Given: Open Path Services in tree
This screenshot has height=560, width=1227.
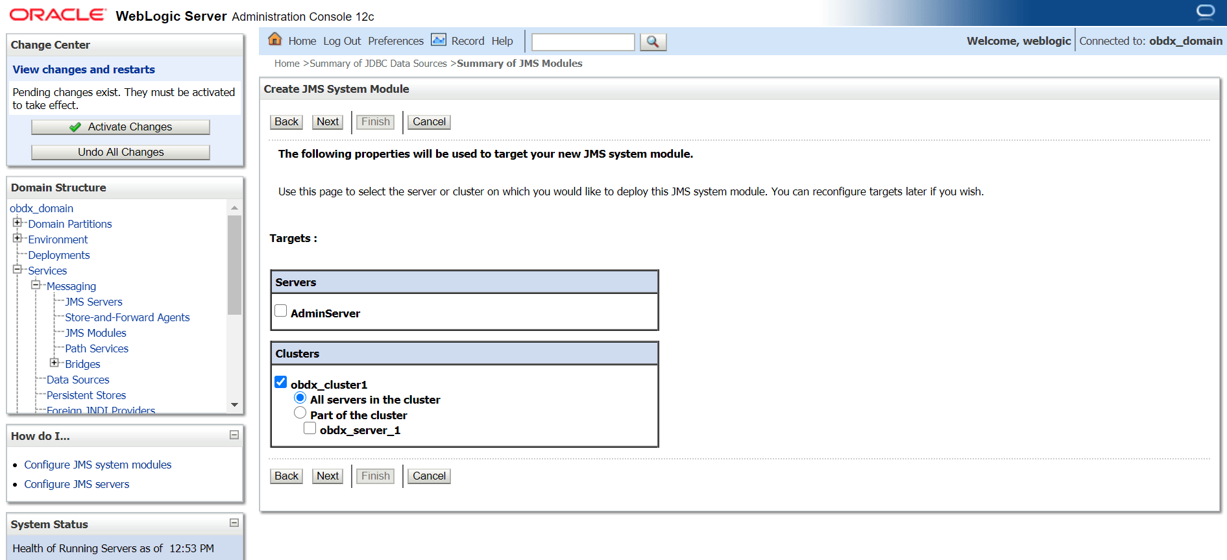Looking at the screenshot, I should 97,348.
